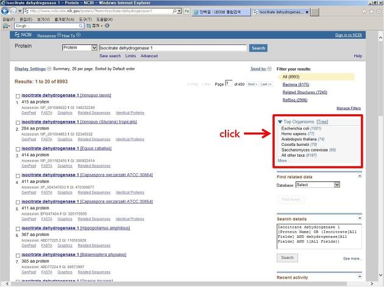This screenshot has height=287, width=384.
Task: Click the horizontal scrollbar thumb
Action: [x=179, y=283]
